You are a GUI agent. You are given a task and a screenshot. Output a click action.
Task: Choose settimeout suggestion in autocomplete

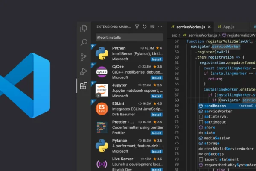tap(227, 122)
